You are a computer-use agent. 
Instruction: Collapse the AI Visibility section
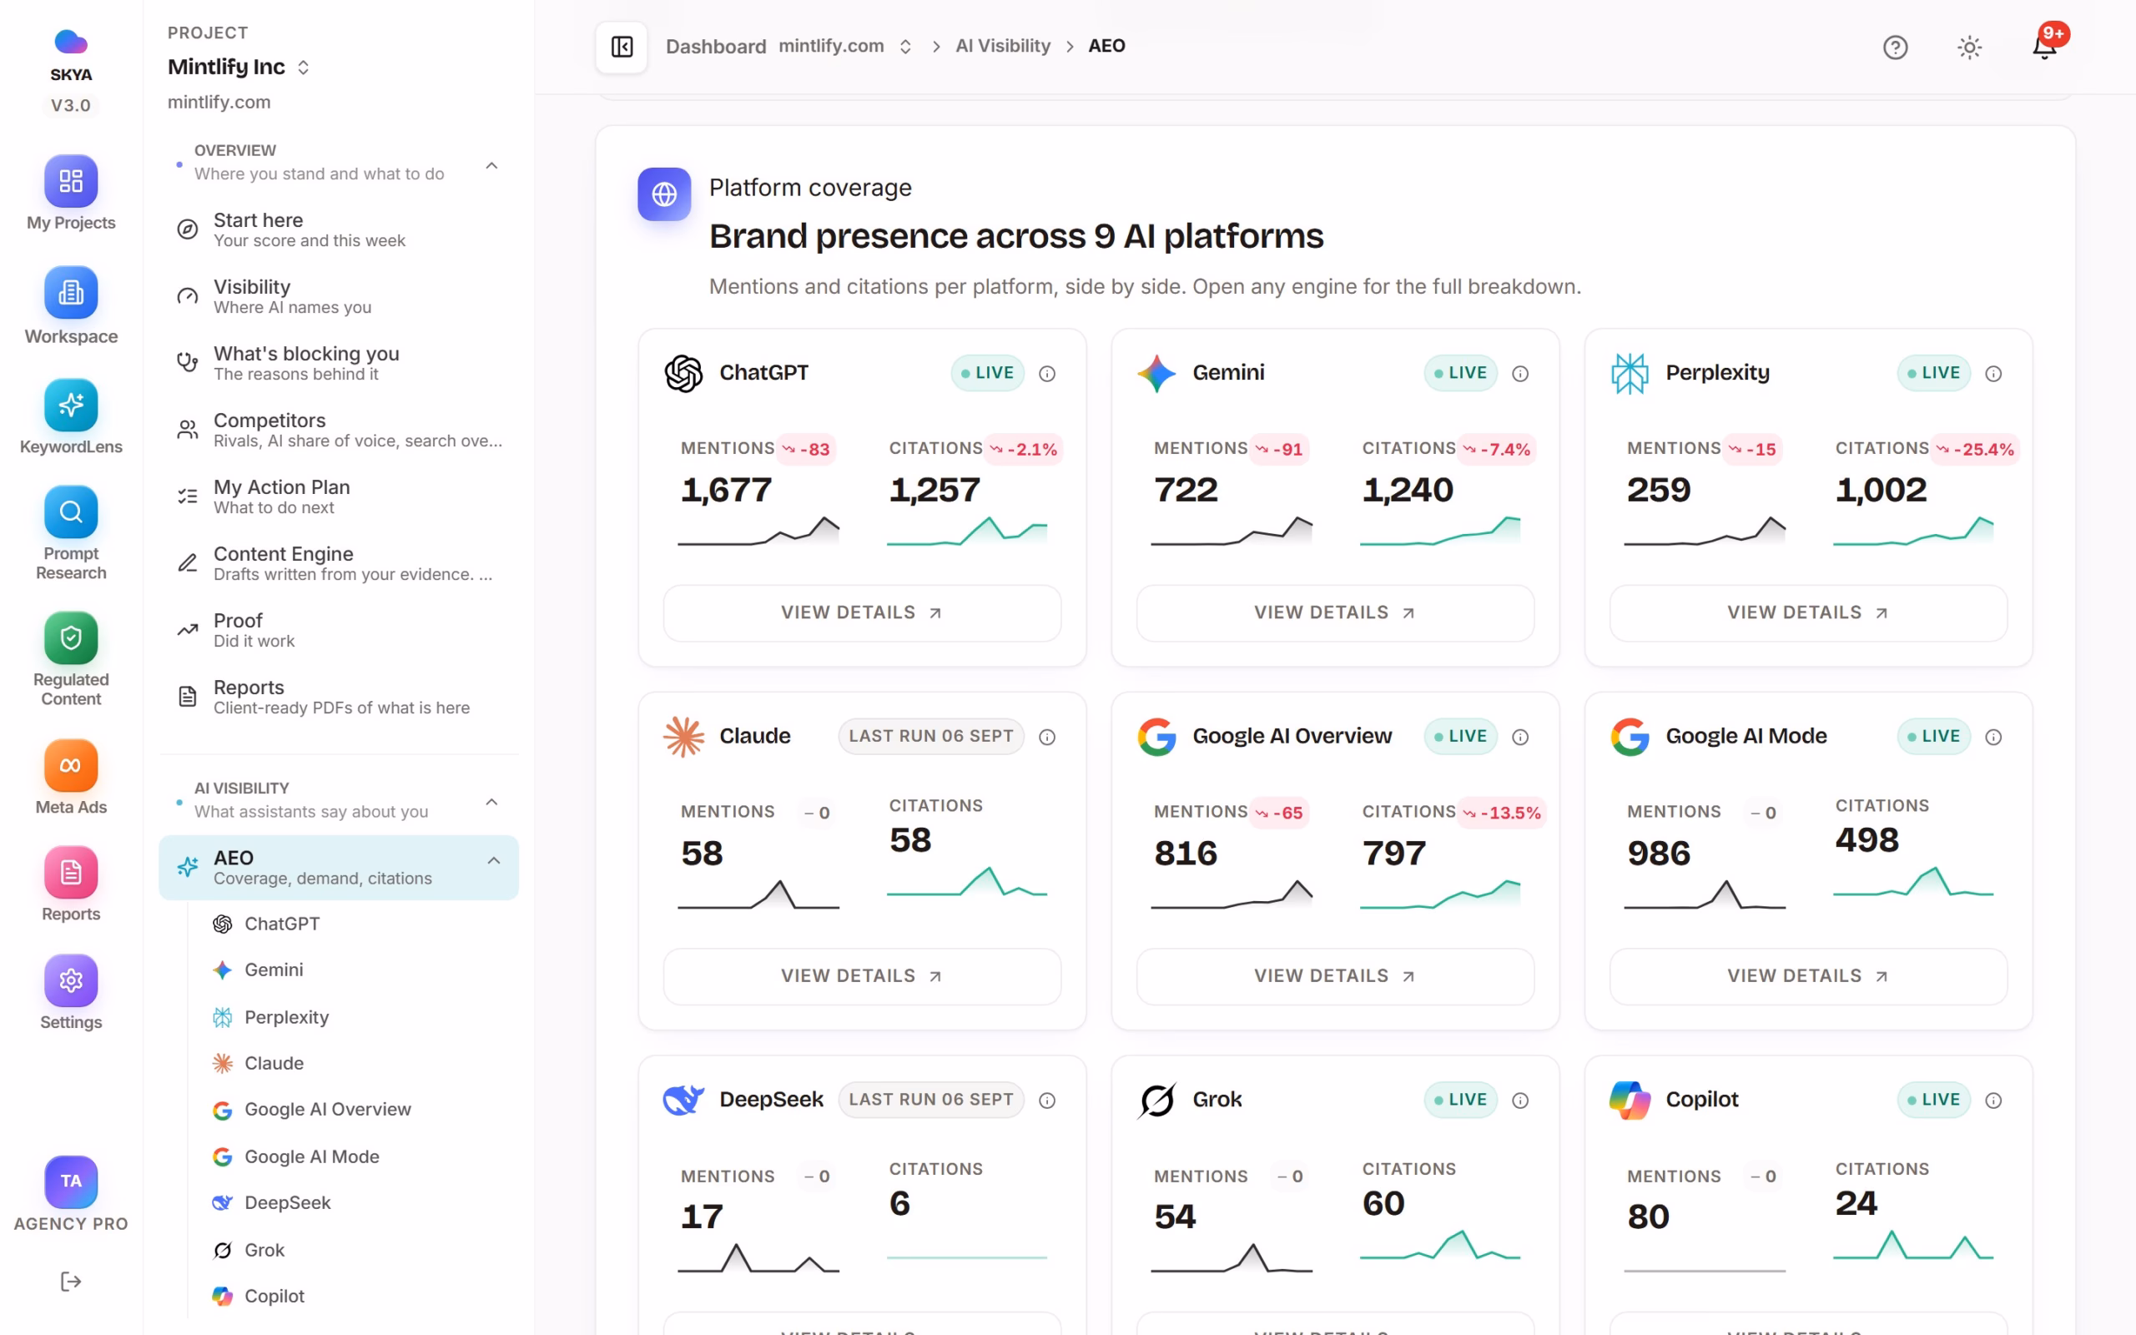tap(491, 802)
